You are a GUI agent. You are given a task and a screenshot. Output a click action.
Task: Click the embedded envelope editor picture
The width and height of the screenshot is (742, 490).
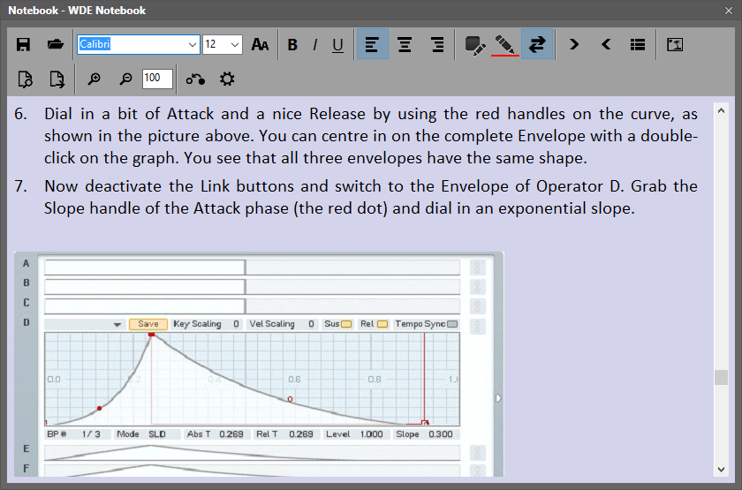point(259,364)
